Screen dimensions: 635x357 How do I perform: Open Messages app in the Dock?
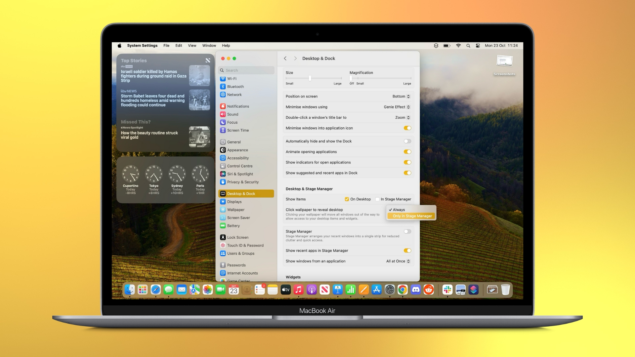169,290
